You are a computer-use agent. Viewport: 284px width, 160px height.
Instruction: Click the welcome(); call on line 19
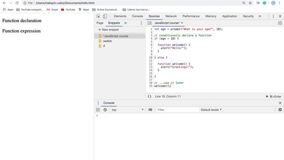162,86
